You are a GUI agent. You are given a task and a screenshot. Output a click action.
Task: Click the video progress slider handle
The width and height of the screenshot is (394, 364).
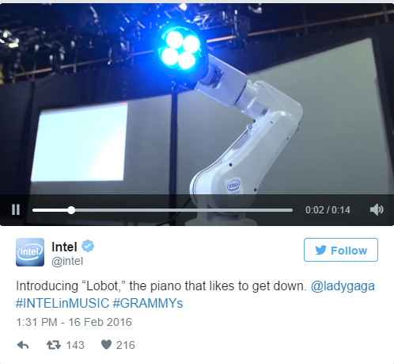[71, 210]
